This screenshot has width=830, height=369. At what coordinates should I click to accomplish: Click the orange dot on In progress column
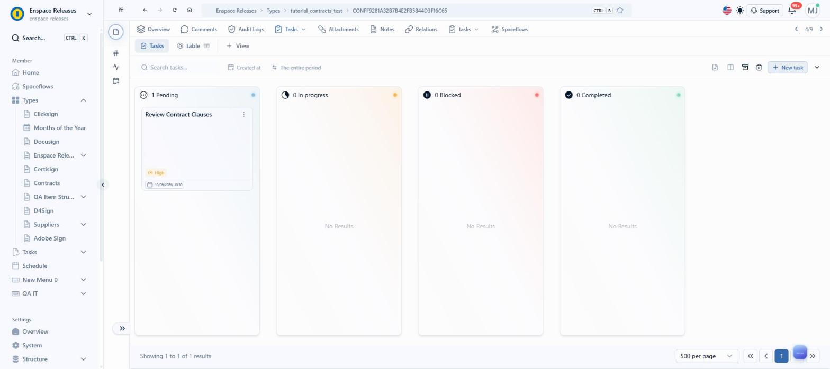click(x=395, y=95)
